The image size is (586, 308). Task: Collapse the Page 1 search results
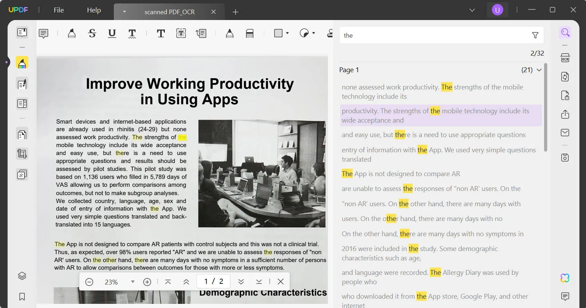[539, 70]
